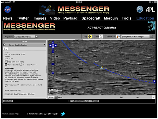Click the 2000 m/pix value field
This screenshot has width=158, height=119.
click(52, 97)
